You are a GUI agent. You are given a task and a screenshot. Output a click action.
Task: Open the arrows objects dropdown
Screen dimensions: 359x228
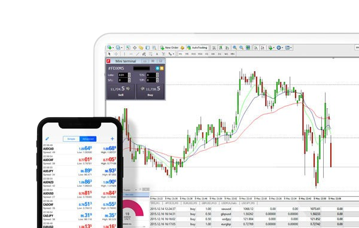[x=171, y=54]
